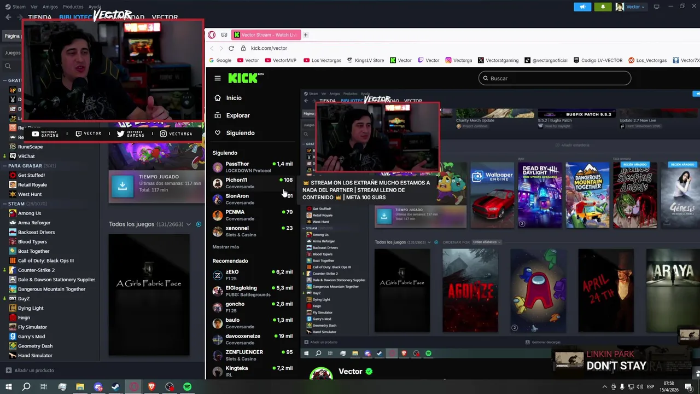Image resolution: width=700 pixels, height=394 pixels.
Task: Open the GX Corner gamepad icon
Action: click(224, 34)
